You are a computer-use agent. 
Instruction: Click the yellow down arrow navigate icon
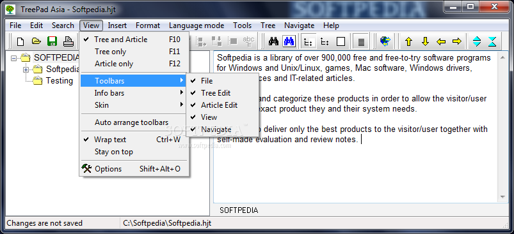425,41
